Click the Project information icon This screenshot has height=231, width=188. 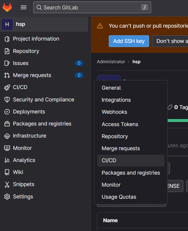pyautogui.click(x=7, y=39)
